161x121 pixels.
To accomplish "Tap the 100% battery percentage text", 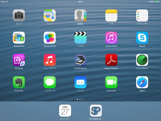I will point(152,2).
